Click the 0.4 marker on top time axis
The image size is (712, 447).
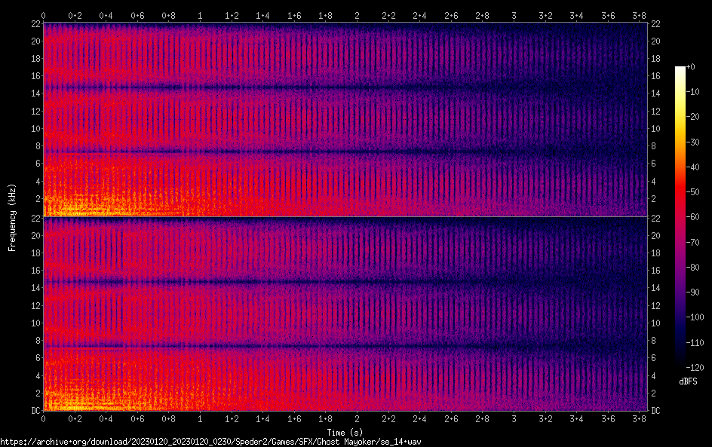tap(106, 15)
